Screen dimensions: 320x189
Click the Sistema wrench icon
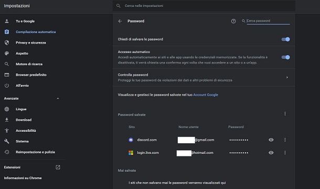(7, 141)
